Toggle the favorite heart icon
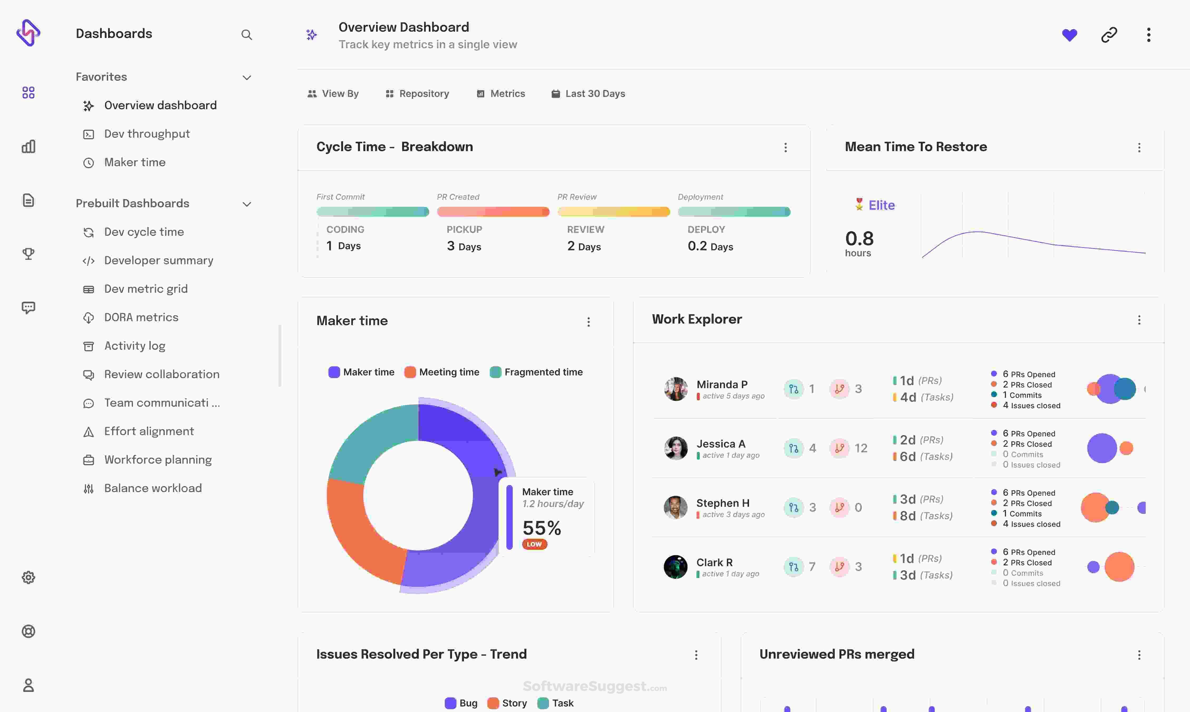The width and height of the screenshot is (1190, 712). point(1069,35)
